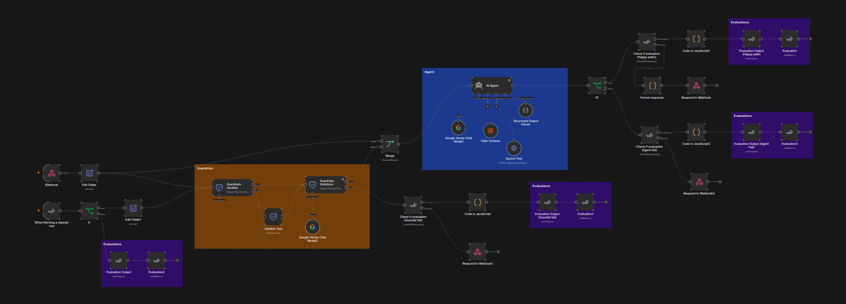Screen dimensions: 846x304
Task: Select the When fetching a dataset row node
Action: (x=52, y=211)
